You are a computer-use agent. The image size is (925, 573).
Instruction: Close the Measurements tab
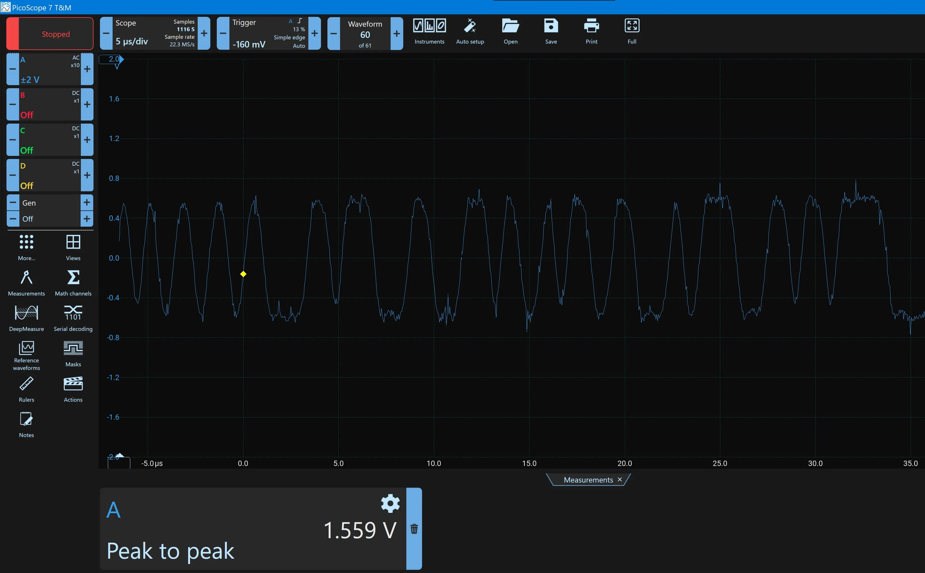click(620, 479)
